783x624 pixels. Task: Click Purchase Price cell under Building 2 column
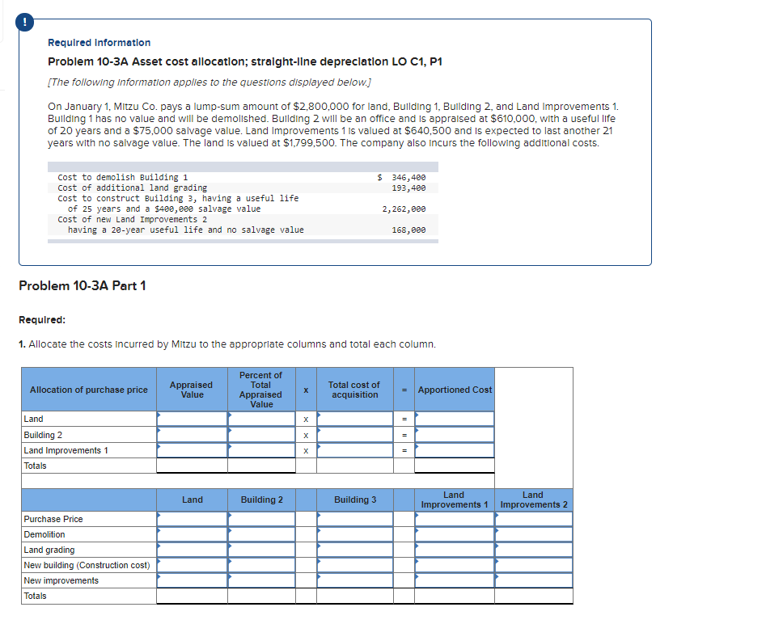tap(262, 519)
